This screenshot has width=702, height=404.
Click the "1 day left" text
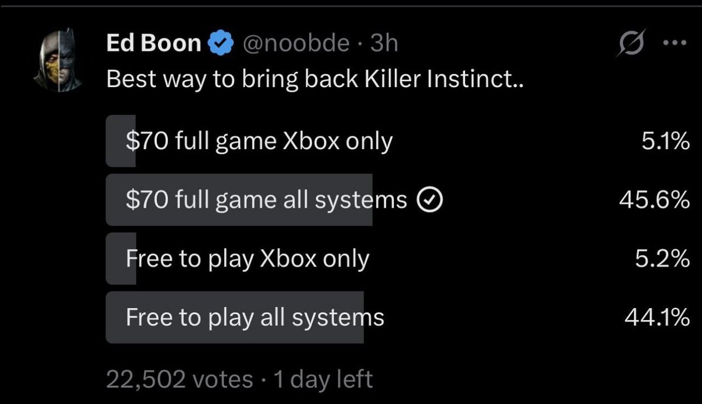point(323,379)
